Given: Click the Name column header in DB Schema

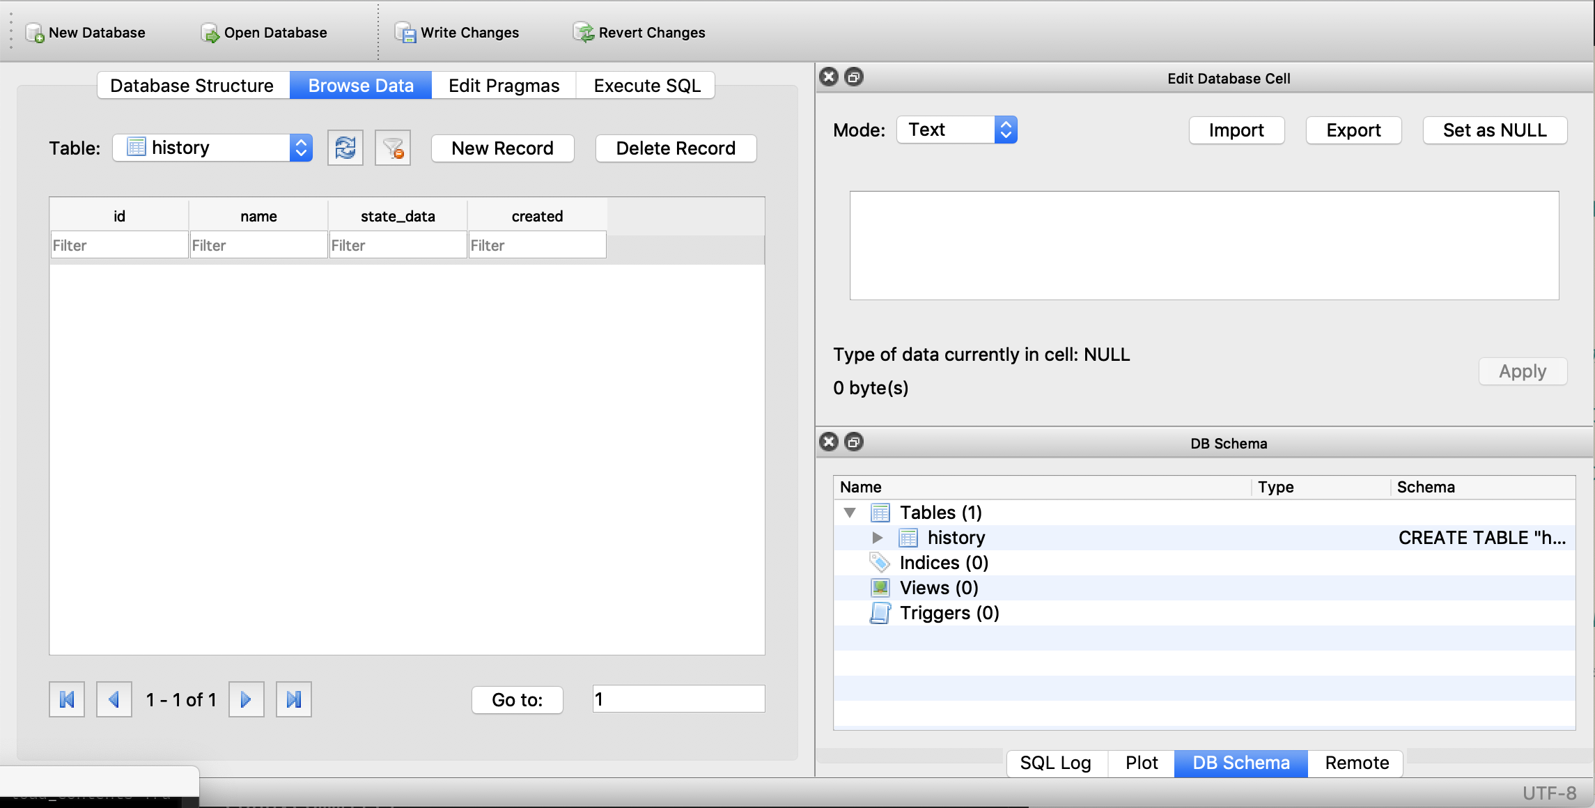Looking at the screenshot, I should [1043, 487].
